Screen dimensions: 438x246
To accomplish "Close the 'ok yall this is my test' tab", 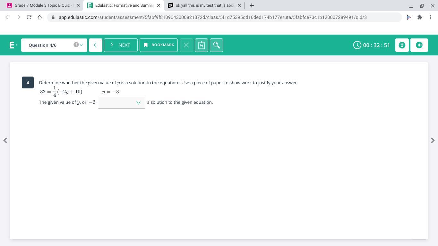I will coord(239,5).
